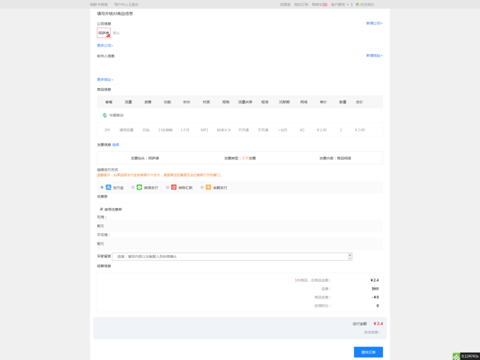Click the red bank transfer (转账汇款) icon
This screenshot has height=360, width=480.
point(174,187)
